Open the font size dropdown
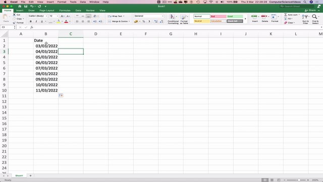Viewport: 323px width, 182px height. (x=58, y=16)
